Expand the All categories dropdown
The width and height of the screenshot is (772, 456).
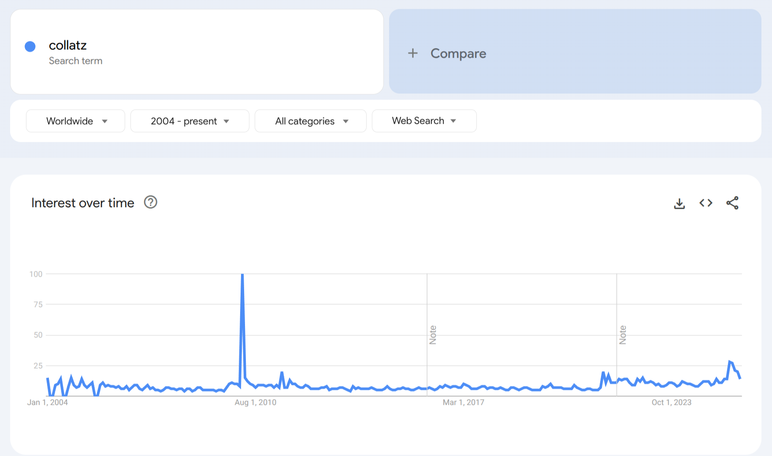coord(310,121)
